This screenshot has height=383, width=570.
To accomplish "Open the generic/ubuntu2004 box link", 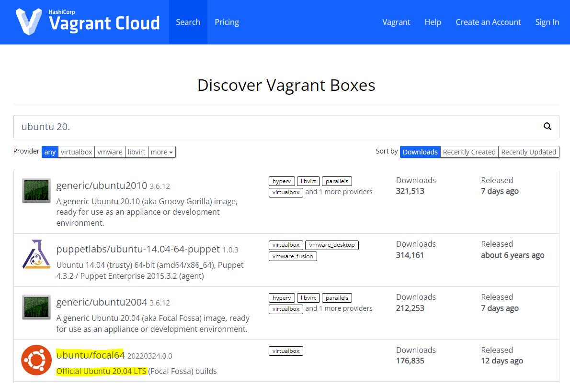I will [102, 302].
